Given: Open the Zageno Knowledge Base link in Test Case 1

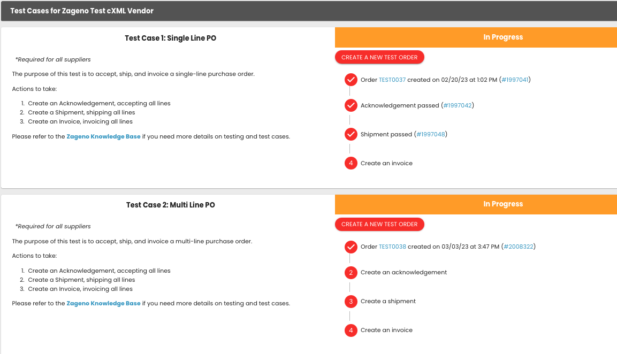Looking at the screenshot, I should tap(103, 136).
